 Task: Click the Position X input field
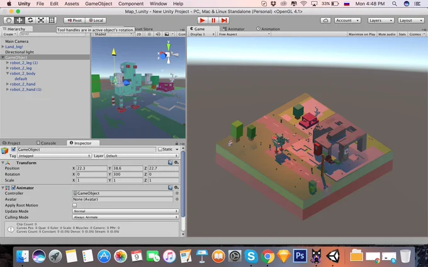[91, 168]
